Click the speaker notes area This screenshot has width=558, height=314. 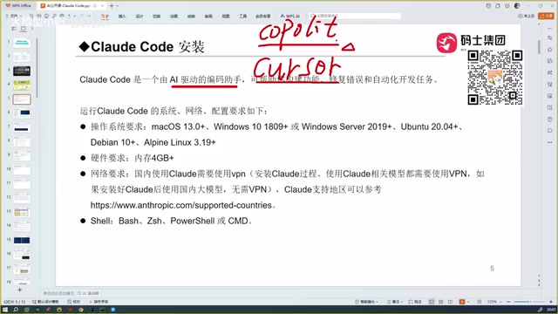coord(58,293)
